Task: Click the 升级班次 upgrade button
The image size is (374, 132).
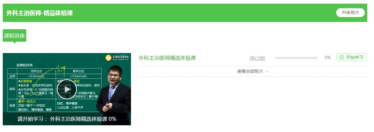Action: 350,12
